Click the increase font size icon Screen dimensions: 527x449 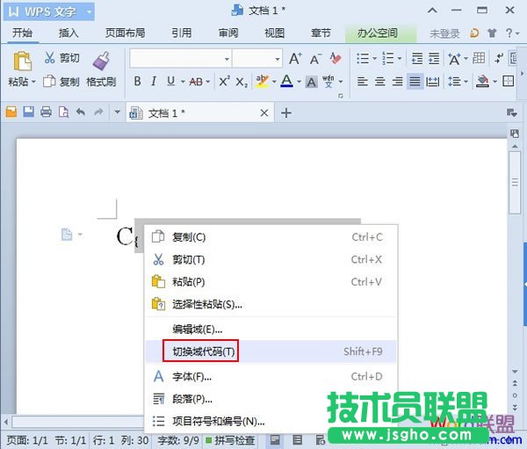[294, 59]
